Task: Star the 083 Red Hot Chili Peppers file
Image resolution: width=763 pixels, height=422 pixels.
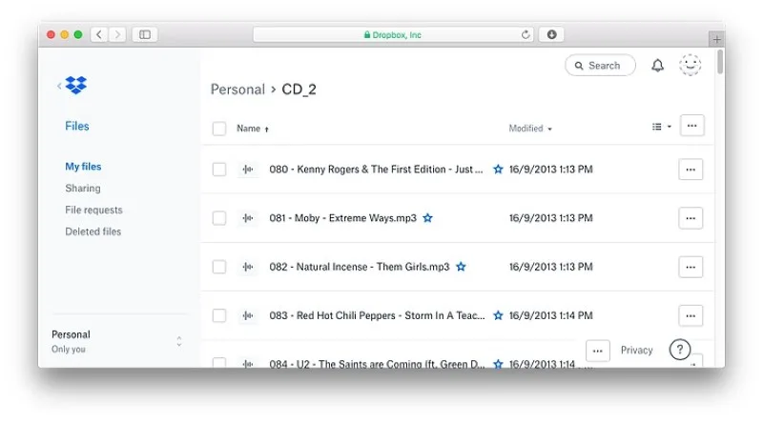Action: [498, 315]
